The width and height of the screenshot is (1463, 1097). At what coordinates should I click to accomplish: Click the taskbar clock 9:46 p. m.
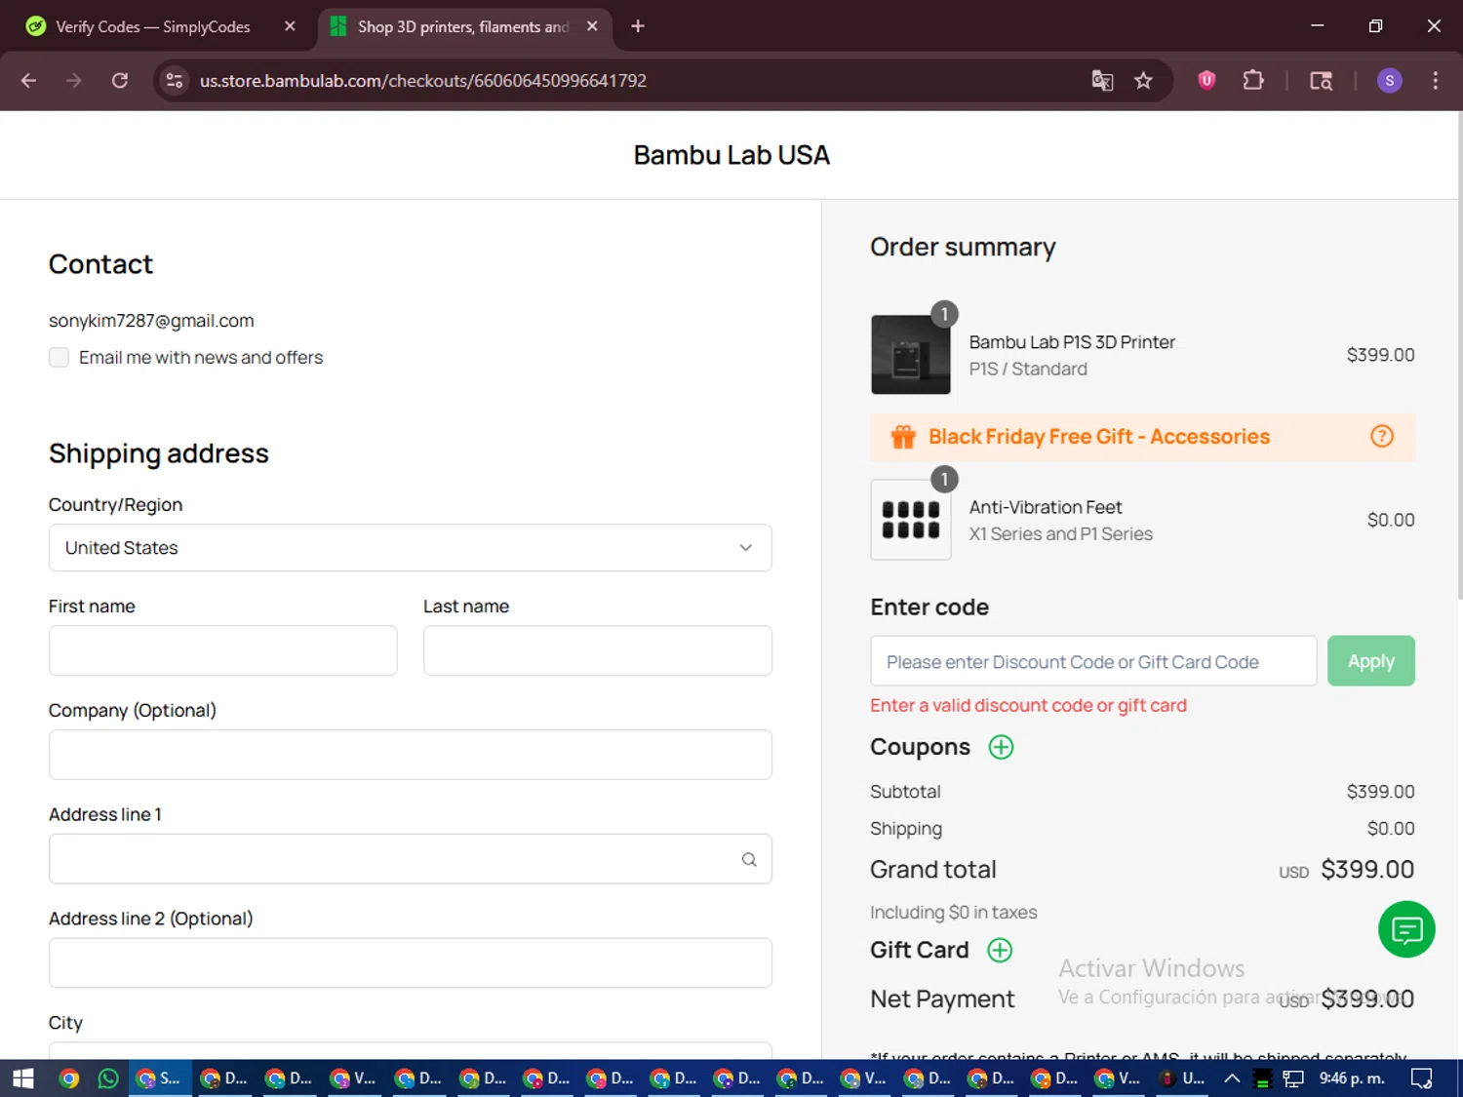pos(1352,1077)
